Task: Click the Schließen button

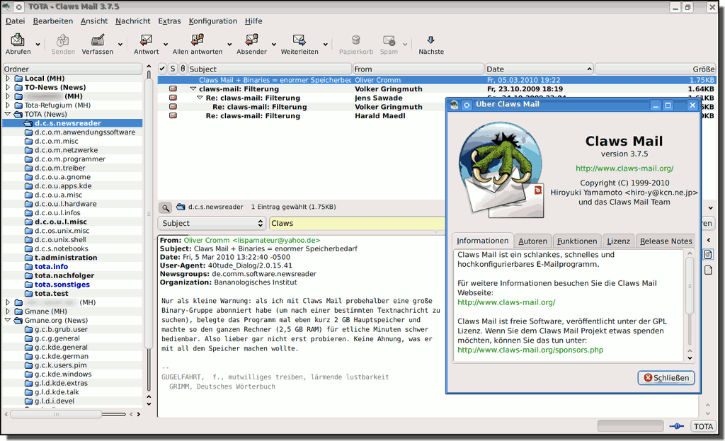Action: [666, 378]
